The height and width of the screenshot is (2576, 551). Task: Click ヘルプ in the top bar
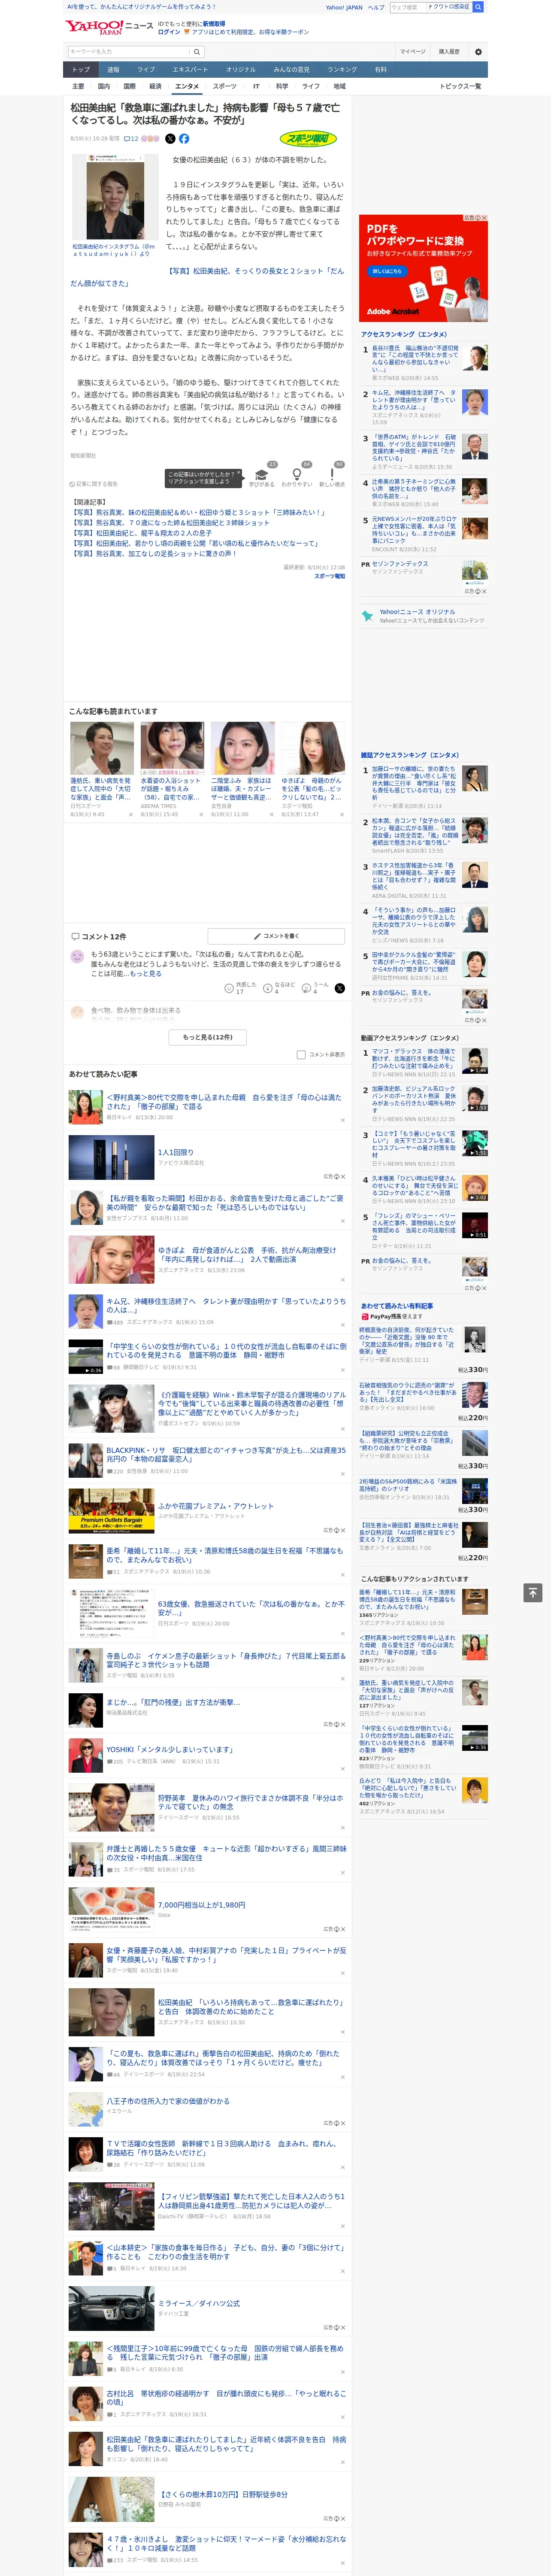[x=376, y=7]
